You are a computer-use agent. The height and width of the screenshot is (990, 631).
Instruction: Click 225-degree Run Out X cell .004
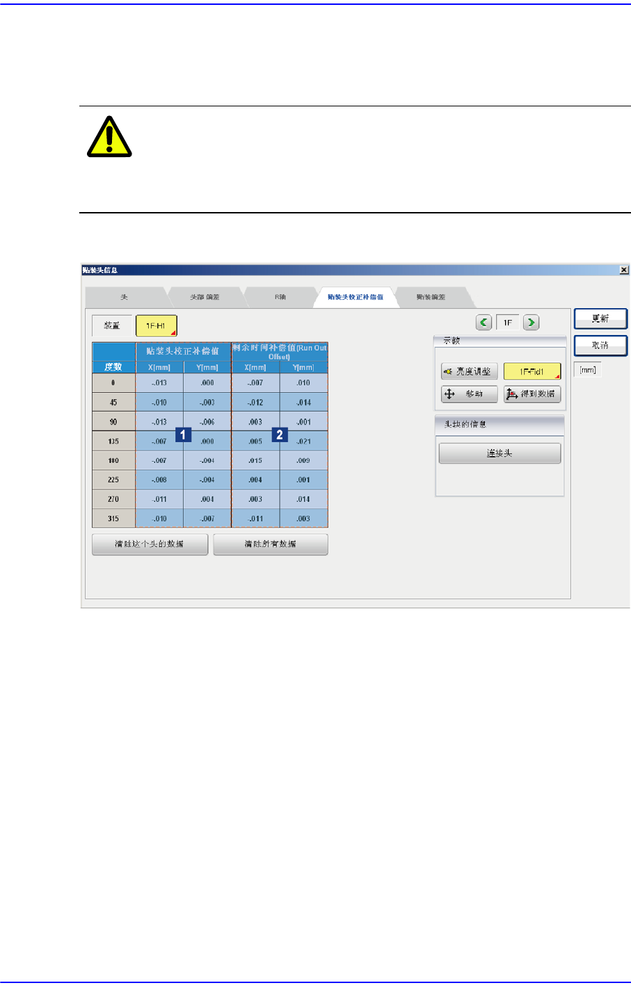pos(255,480)
